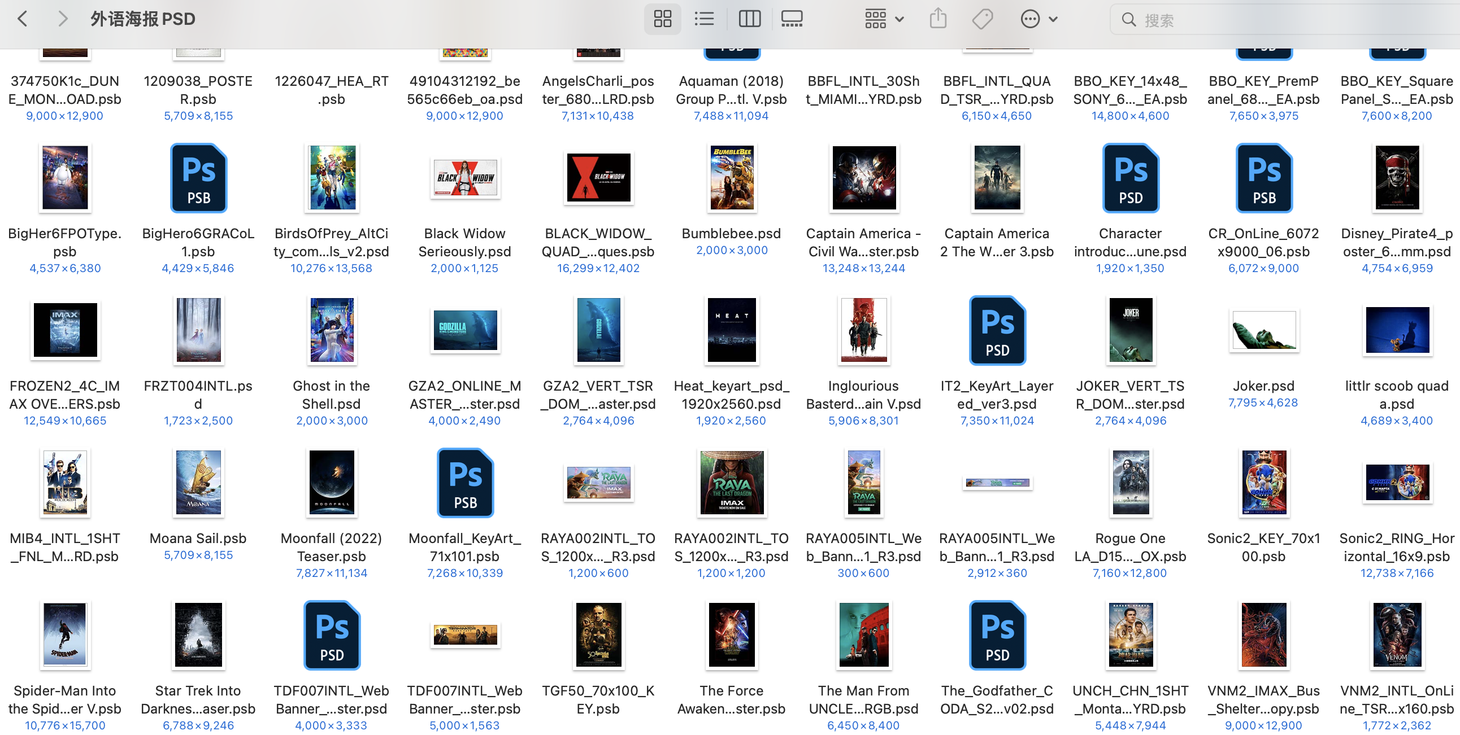The height and width of the screenshot is (735, 1460).
Task: Switch to gallery view
Action: (x=791, y=19)
